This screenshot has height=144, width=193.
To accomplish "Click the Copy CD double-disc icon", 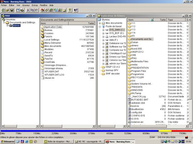I will click(47, 10).
